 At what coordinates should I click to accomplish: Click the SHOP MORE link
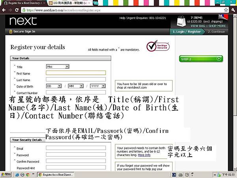(217, 26)
